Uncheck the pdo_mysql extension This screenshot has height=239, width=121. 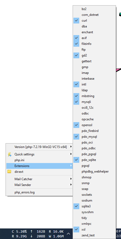(94, 137)
